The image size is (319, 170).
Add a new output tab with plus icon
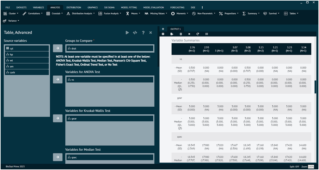[163, 29]
